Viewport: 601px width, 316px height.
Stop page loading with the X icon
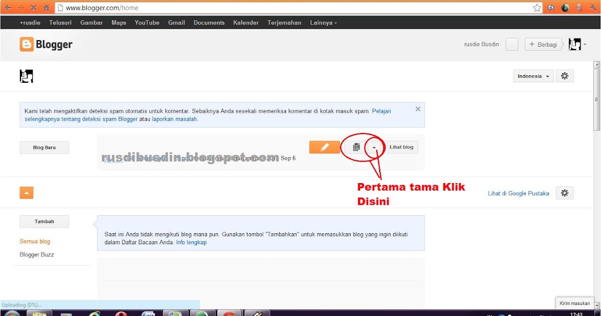coord(34,8)
